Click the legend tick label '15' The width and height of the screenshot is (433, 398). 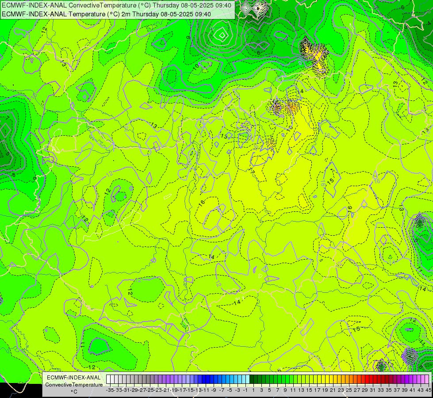pos(309,390)
